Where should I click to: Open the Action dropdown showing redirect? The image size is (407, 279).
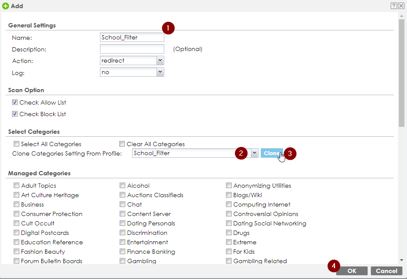click(160, 60)
